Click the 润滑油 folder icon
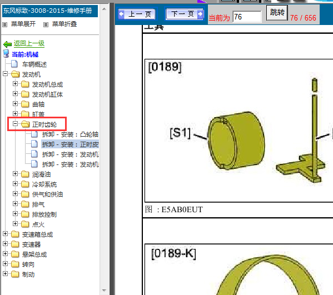Image resolution: width=333 pixels, height=295 pixels. [25, 174]
